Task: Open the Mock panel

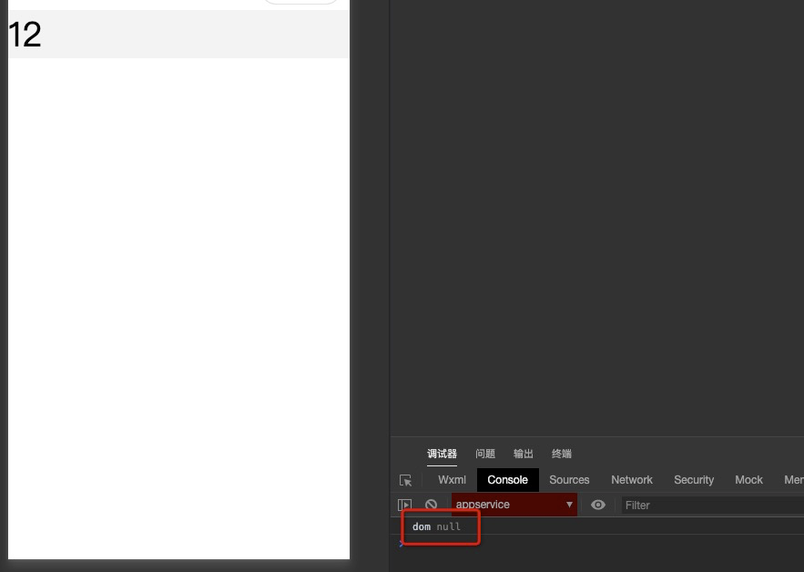Action: coord(748,480)
